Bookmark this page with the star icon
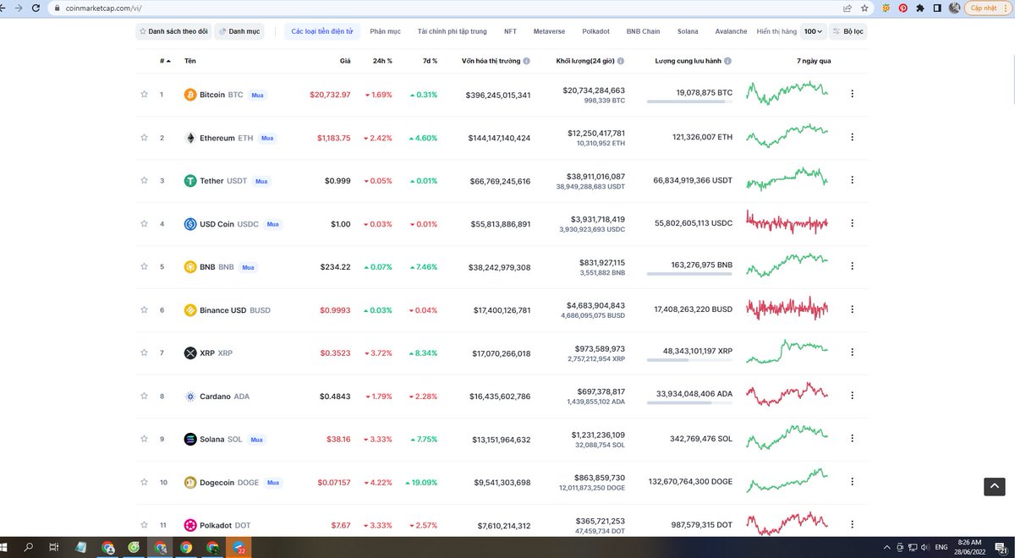 [865, 8]
